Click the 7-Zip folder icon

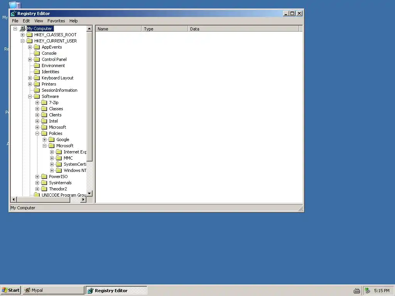tap(44, 103)
